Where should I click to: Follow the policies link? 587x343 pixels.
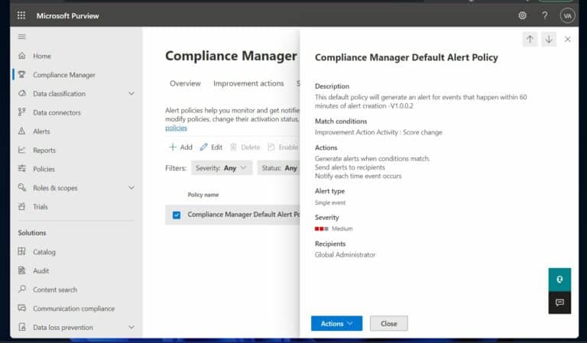176,128
